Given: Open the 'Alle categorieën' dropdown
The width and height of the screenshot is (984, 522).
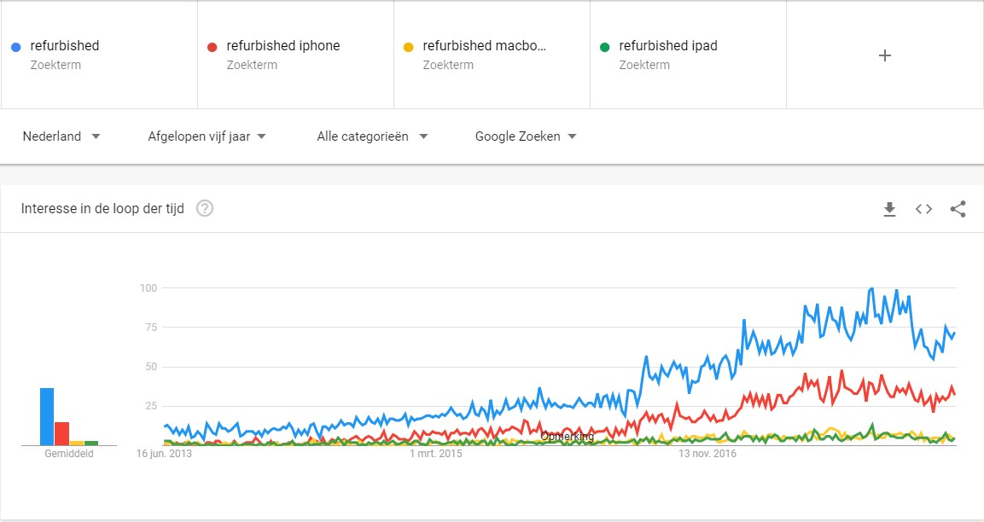Looking at the screenshot, I should (x=372, y=136).
